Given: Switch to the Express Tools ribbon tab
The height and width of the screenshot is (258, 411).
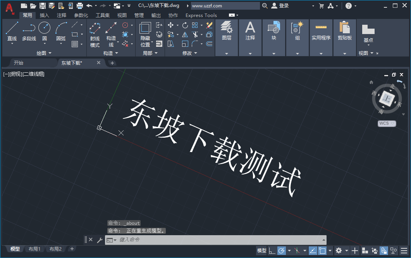Looking at the screenshot, I should pos(201,15).
